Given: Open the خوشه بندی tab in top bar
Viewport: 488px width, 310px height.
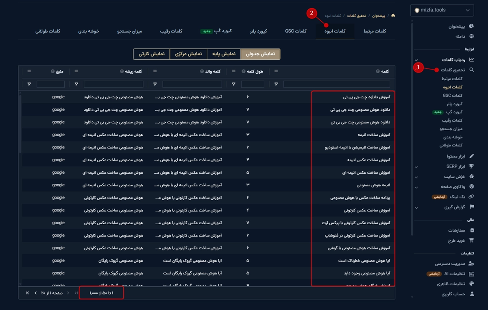Looking at the screenshot, I should 89,31.
